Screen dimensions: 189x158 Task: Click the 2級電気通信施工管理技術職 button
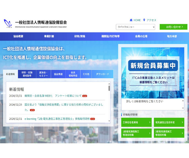(x=169, y=133)
